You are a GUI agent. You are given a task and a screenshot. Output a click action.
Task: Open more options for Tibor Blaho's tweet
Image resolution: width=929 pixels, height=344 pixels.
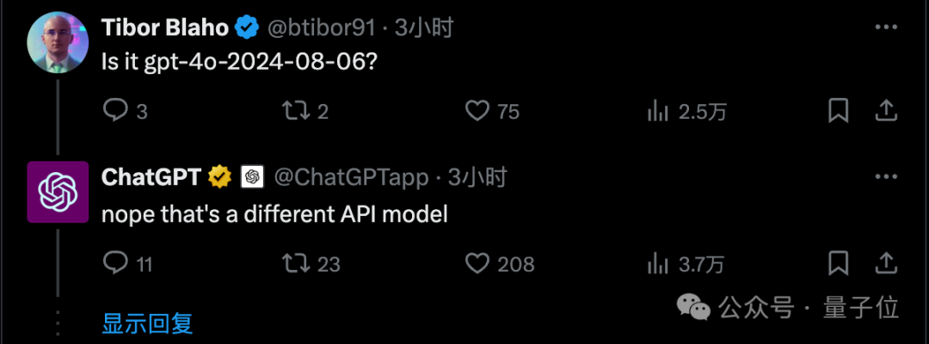[x=886, y=28]
